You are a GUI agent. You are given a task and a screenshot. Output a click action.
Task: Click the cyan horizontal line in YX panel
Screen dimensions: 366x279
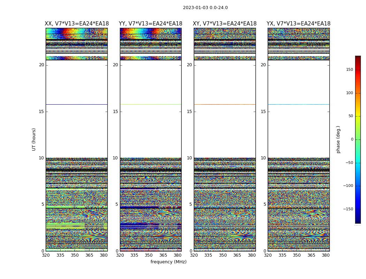(298, 104)
